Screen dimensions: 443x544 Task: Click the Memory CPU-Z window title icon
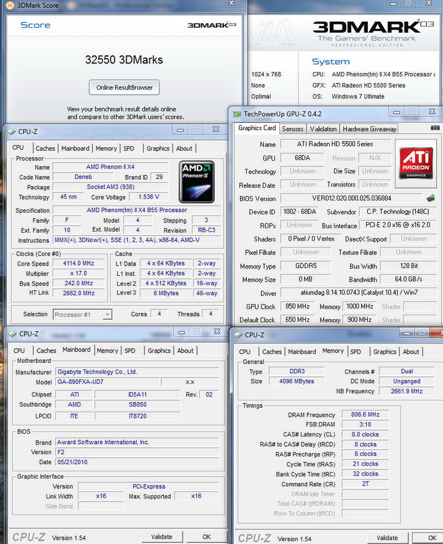(x=238, y=335)
